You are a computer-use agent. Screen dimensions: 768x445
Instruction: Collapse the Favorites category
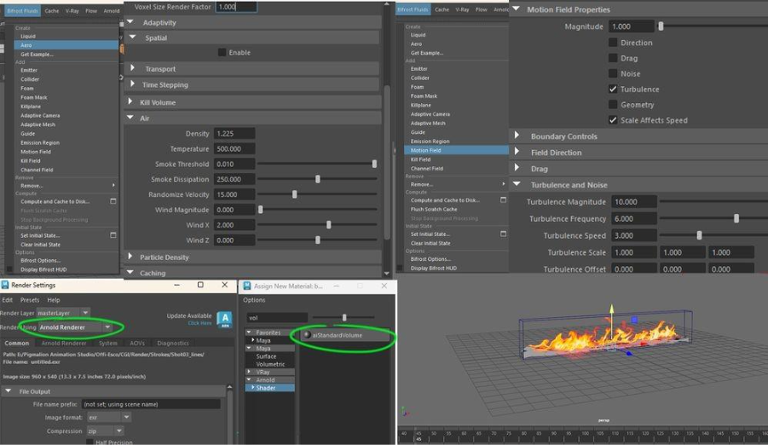point(249,332)
